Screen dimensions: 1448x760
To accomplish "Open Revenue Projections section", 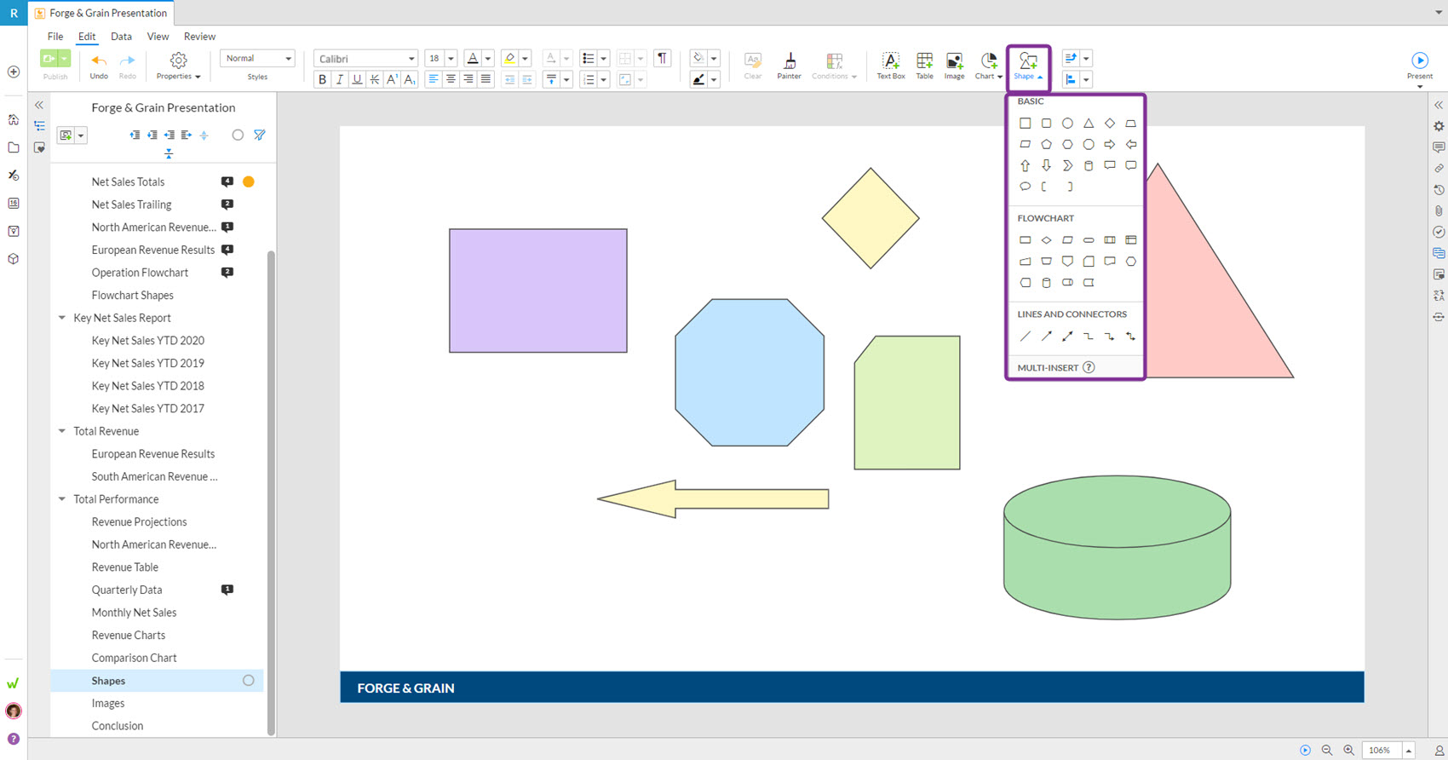I will point(139,521).
